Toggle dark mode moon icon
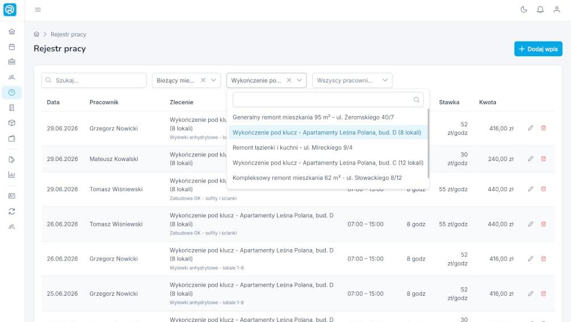572x322 pixels. coord(524,10)
